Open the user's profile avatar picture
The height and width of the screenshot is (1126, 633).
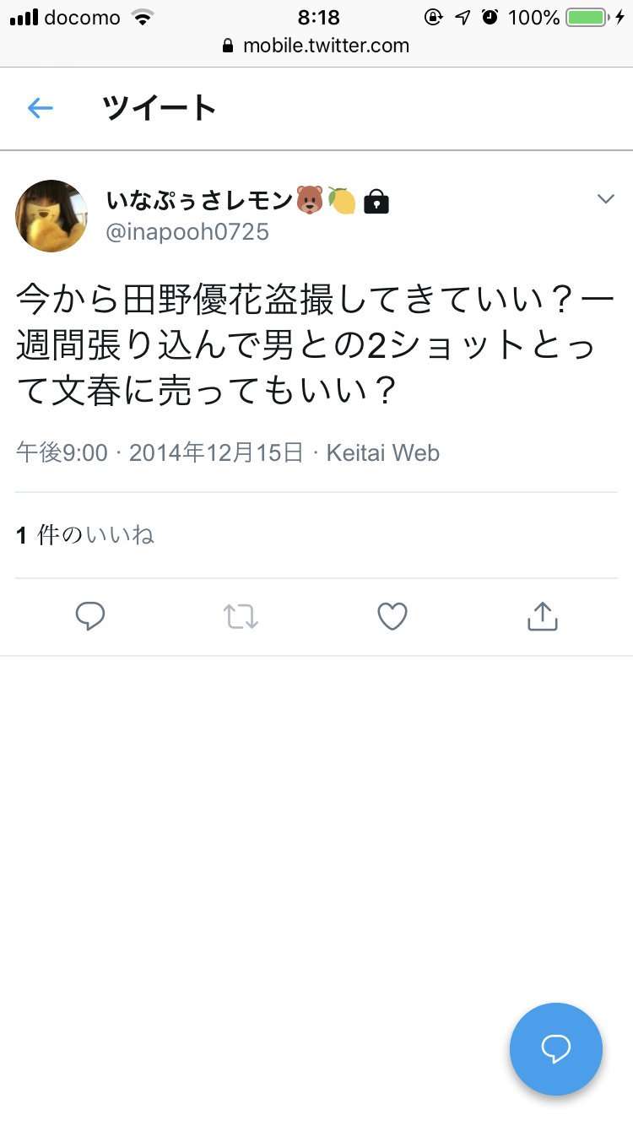(51, 216)
